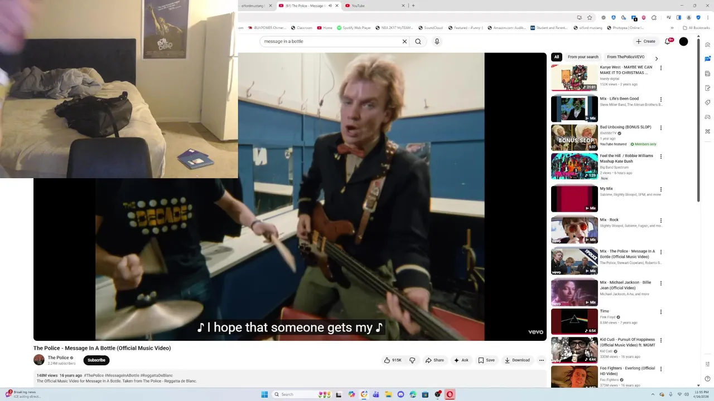Screen dimensions: 714x401
Task: Open File Explorer from the taskbar
Action: pyautogui.click(x=388, y=394)
